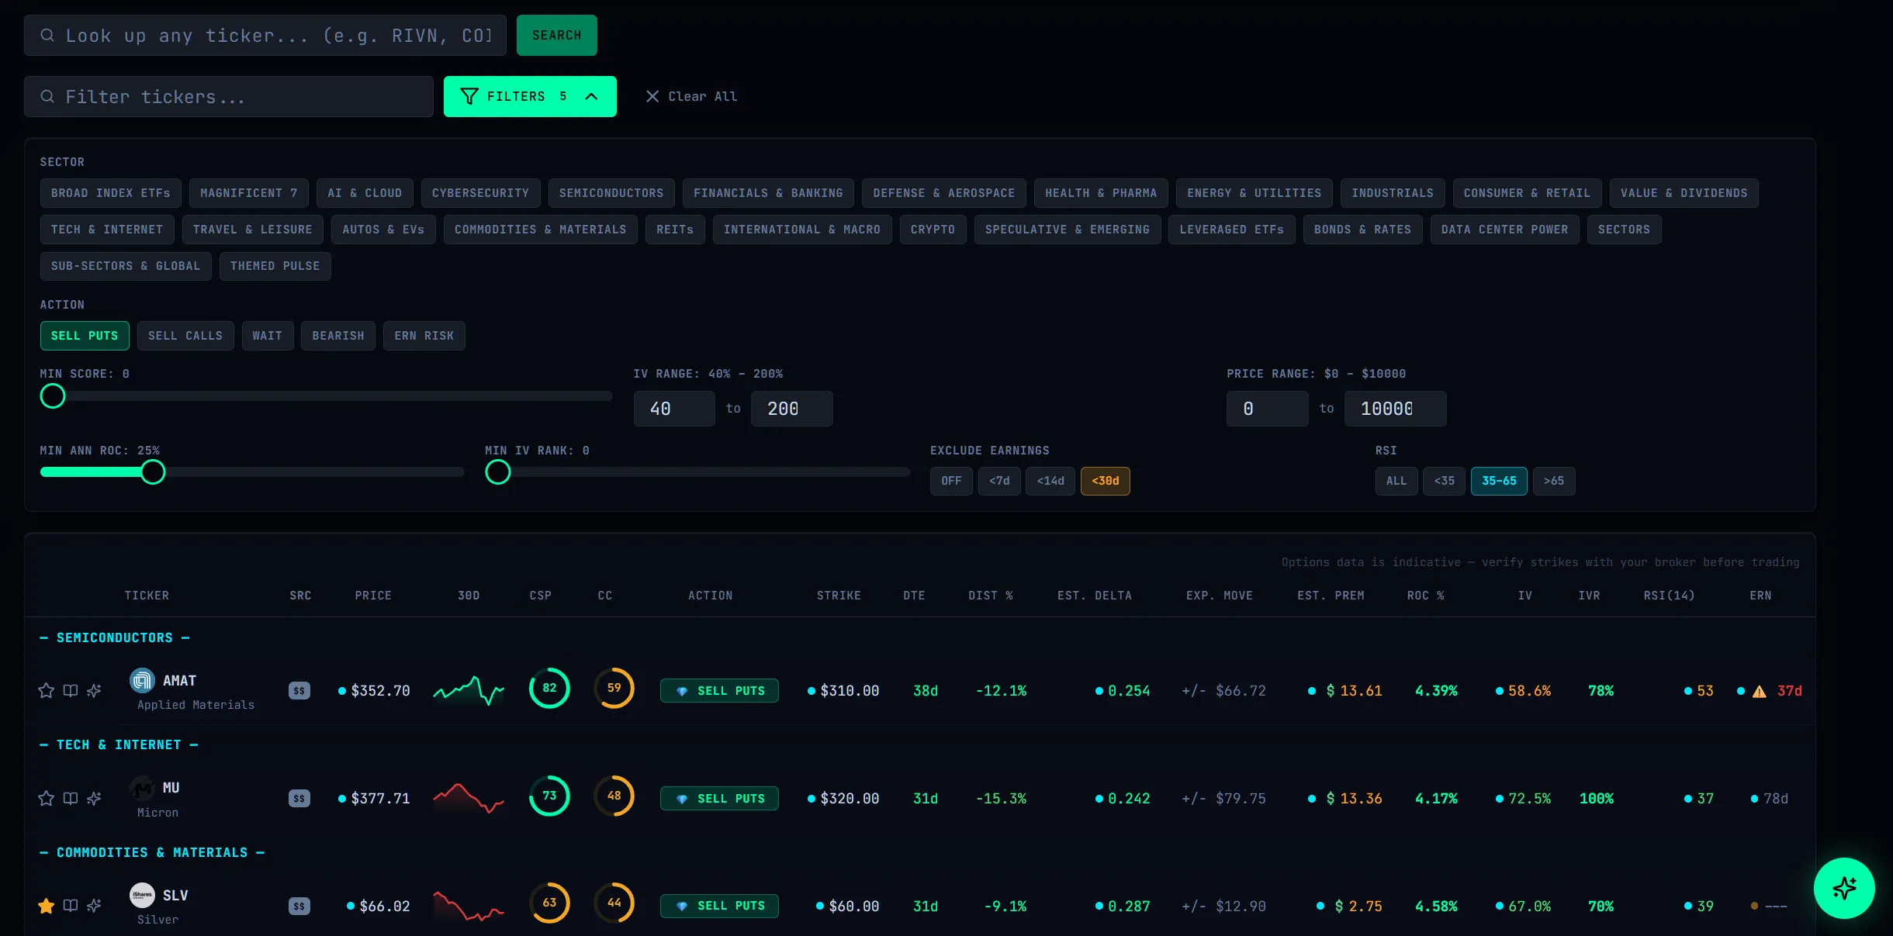Filter by REITs sector

pos(675,230)
